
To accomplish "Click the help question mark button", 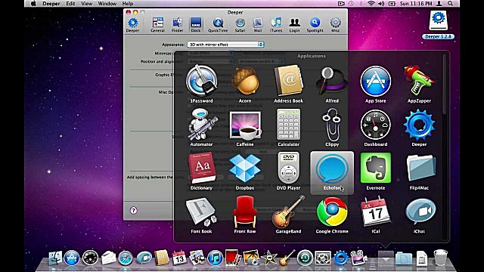I will pos(133,210).
